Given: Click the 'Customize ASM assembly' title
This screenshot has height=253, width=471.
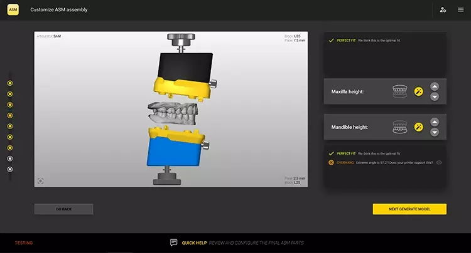Looking at the screenshot, I should point(59,9).
